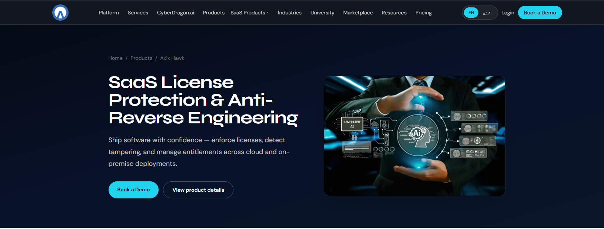Click header Book a Demo button

[x=540, y=13]
